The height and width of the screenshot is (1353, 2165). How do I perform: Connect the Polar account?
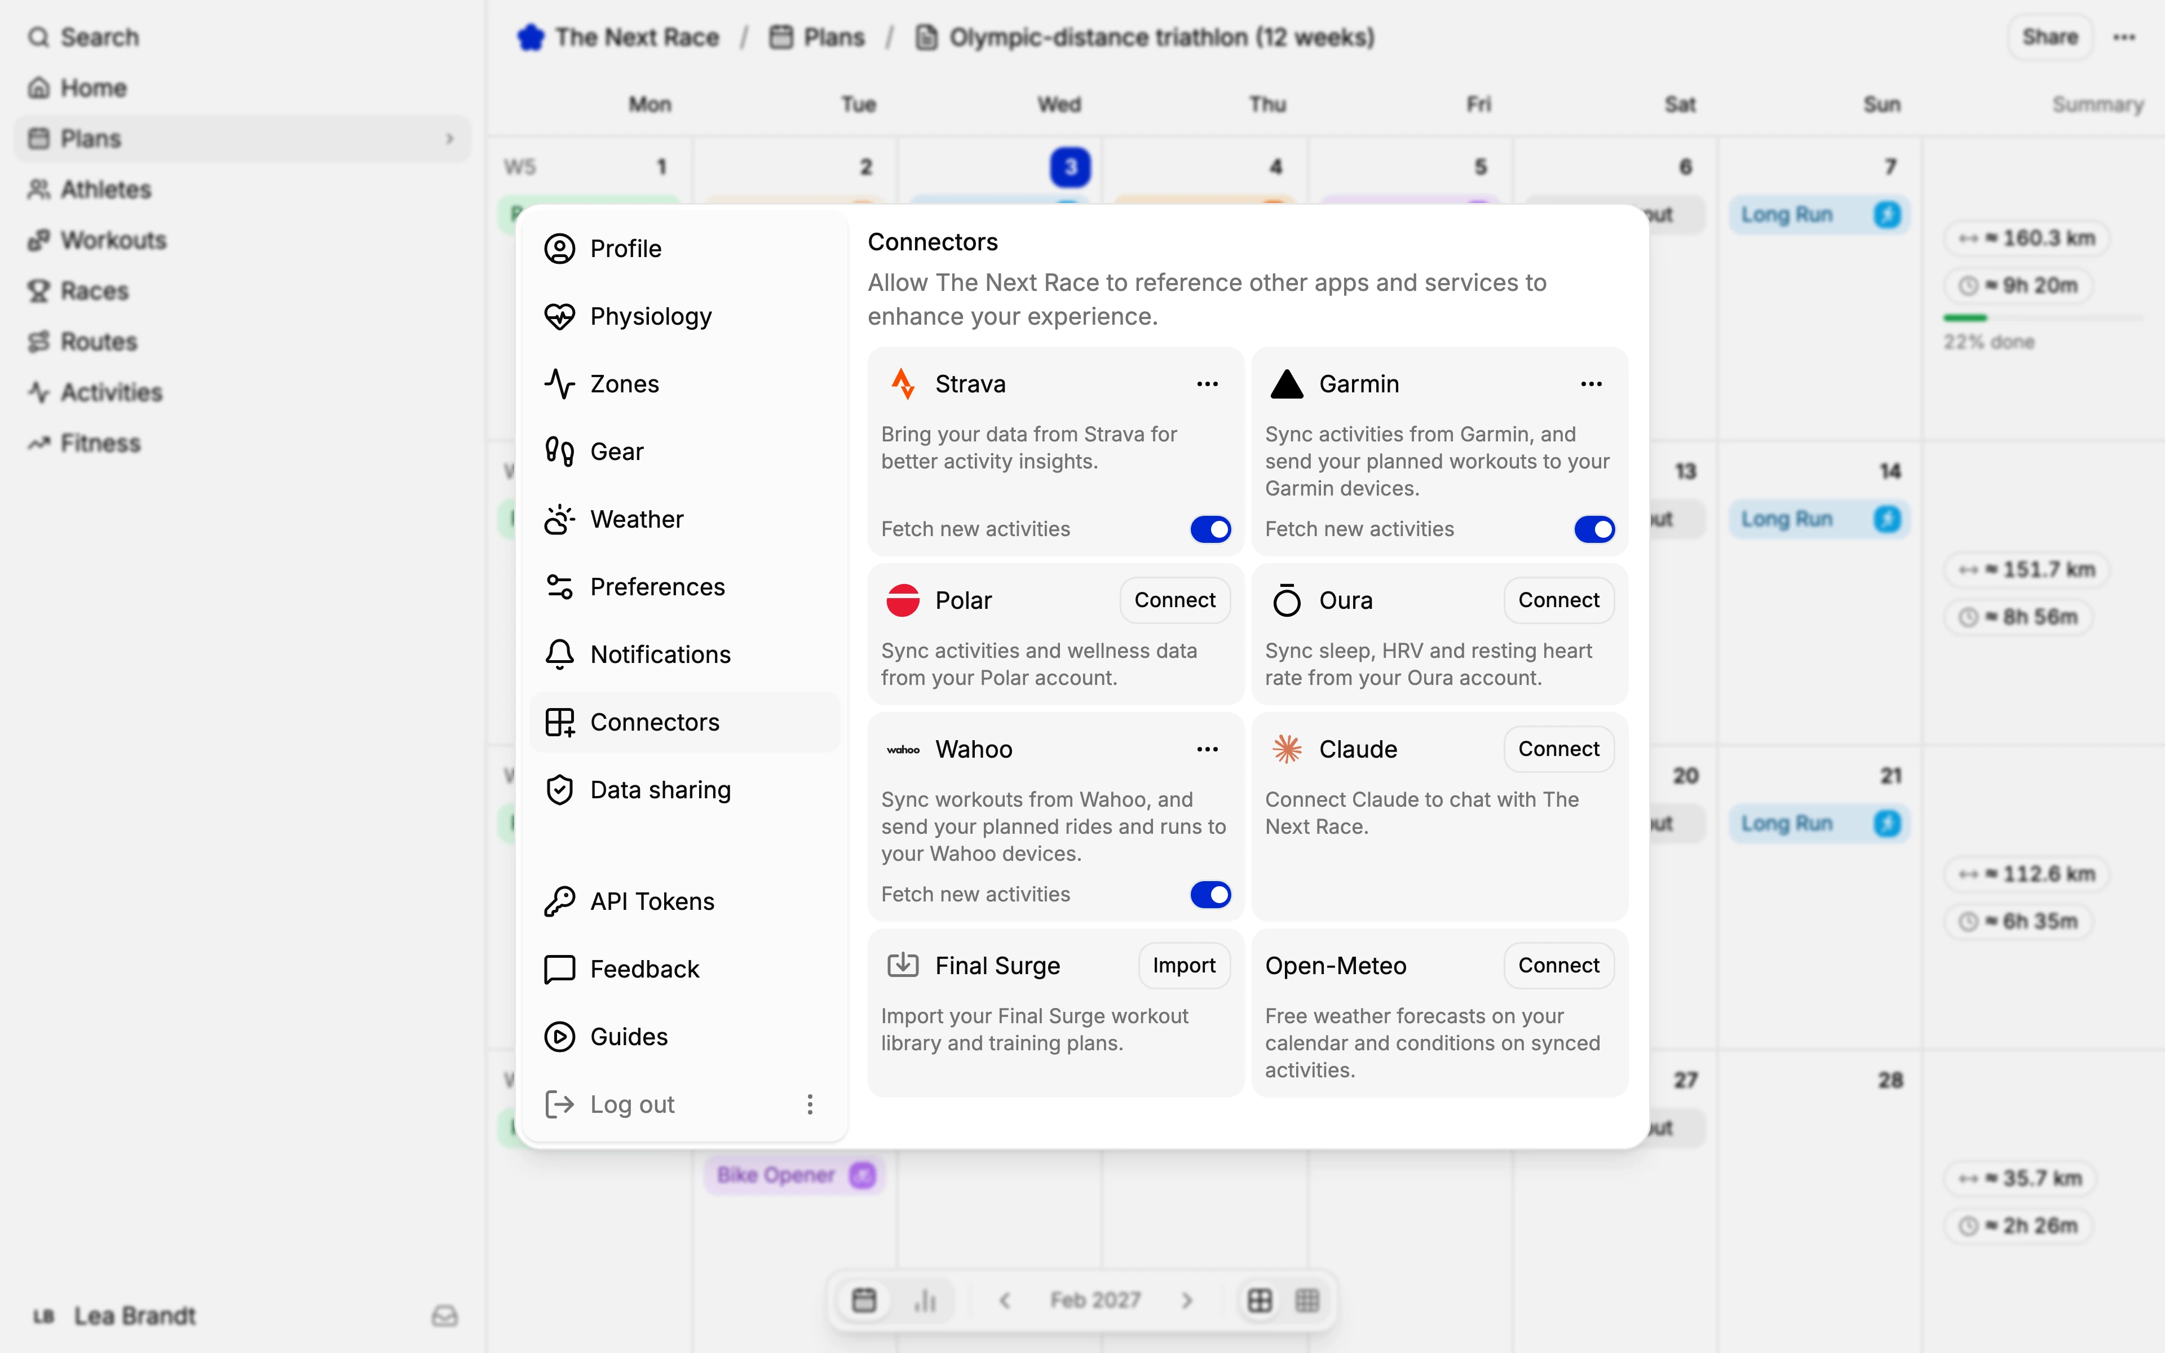[1174, 599]
